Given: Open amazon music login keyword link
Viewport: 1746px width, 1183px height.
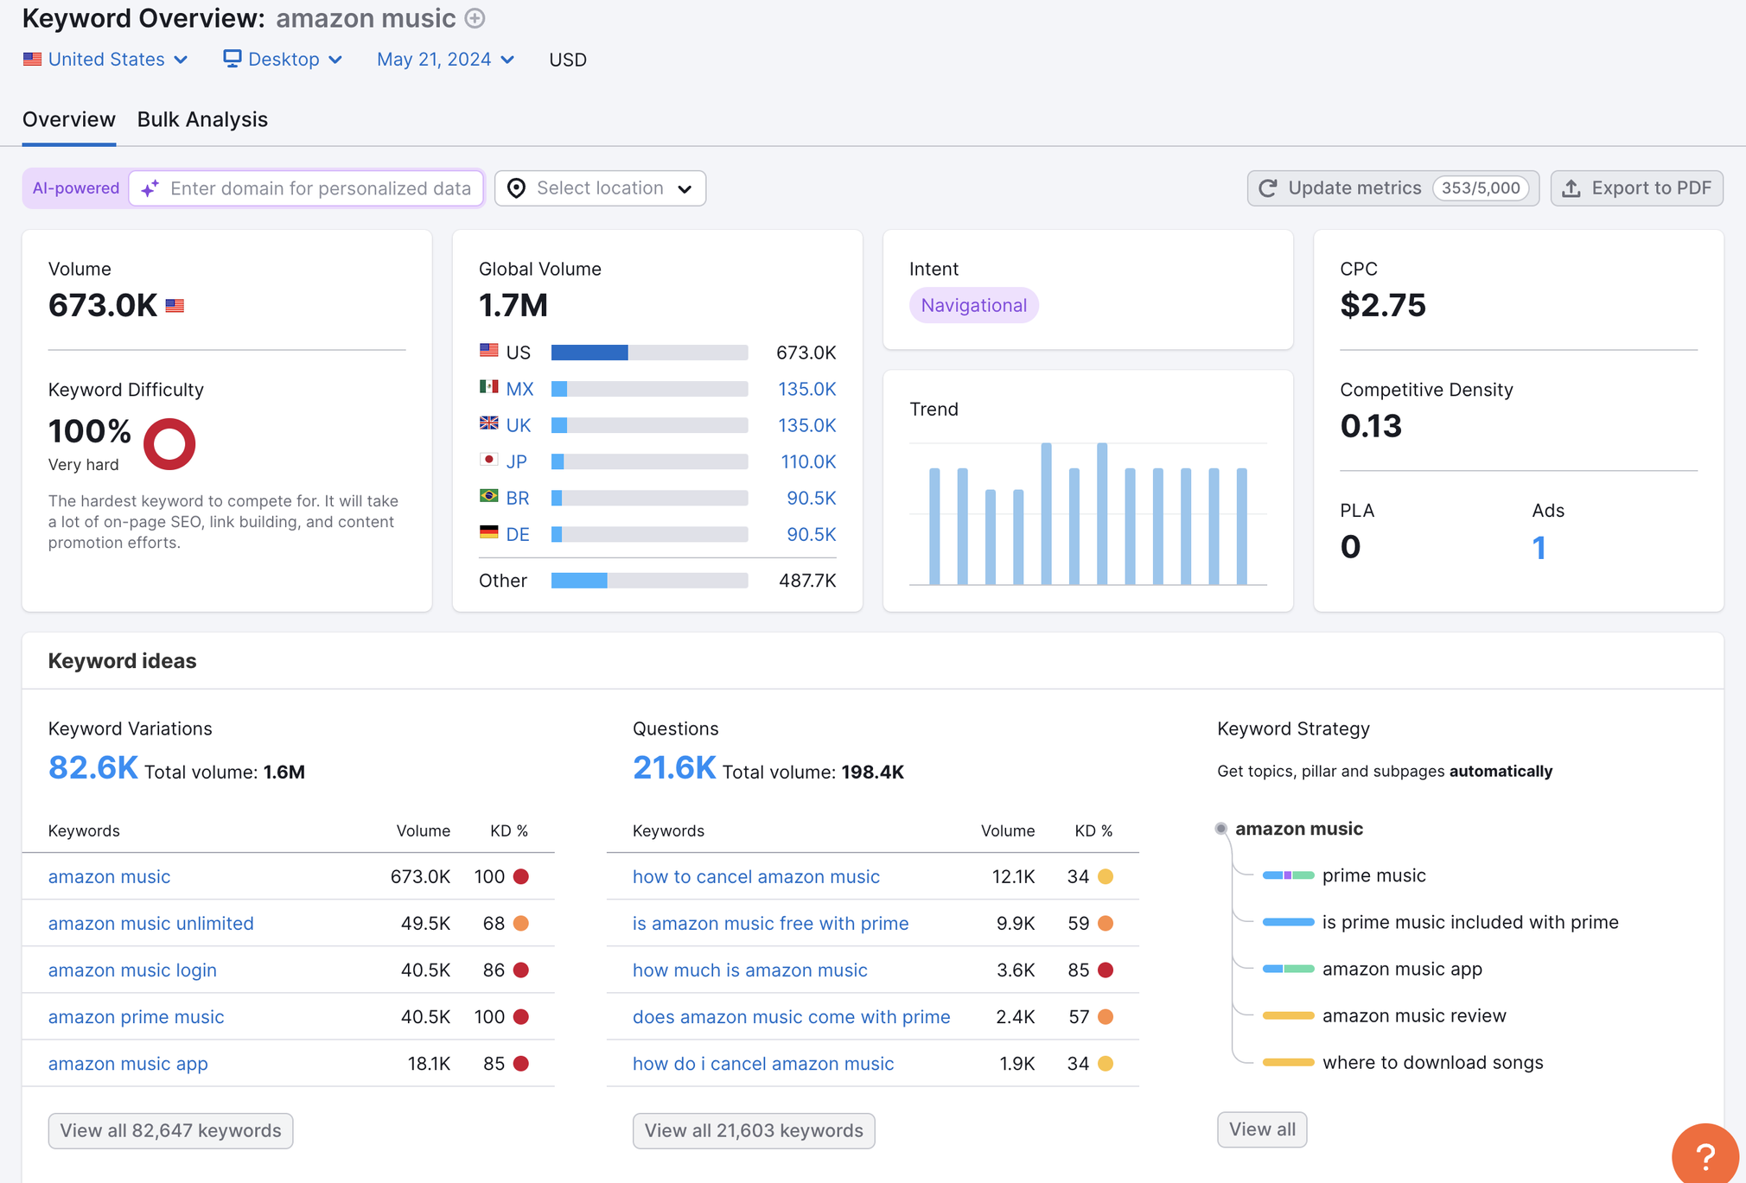Looking at the screenshot, I should pyautogui.click(x=132, y=970).
